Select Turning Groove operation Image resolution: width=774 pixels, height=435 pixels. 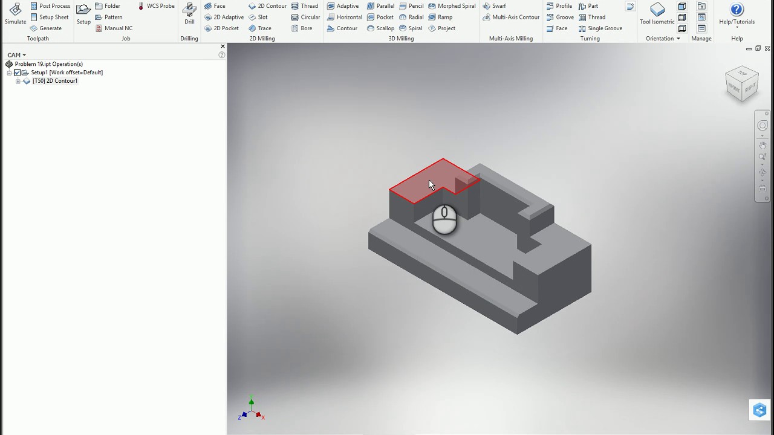560,17
